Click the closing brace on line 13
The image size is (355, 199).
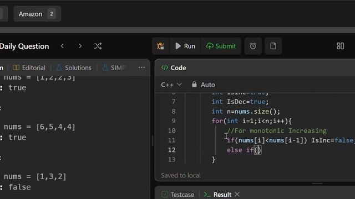[213, 160]
